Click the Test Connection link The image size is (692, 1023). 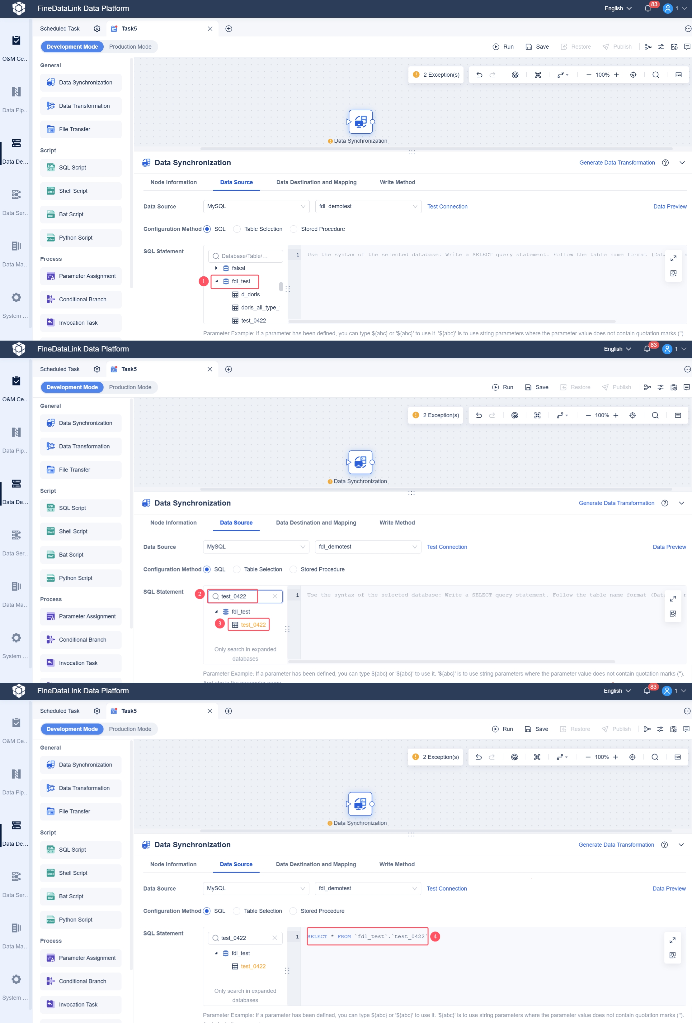coord(447,207)
